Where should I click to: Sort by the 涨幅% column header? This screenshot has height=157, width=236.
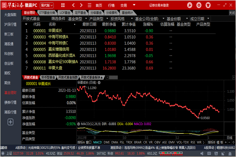click(x=148, y=24)
